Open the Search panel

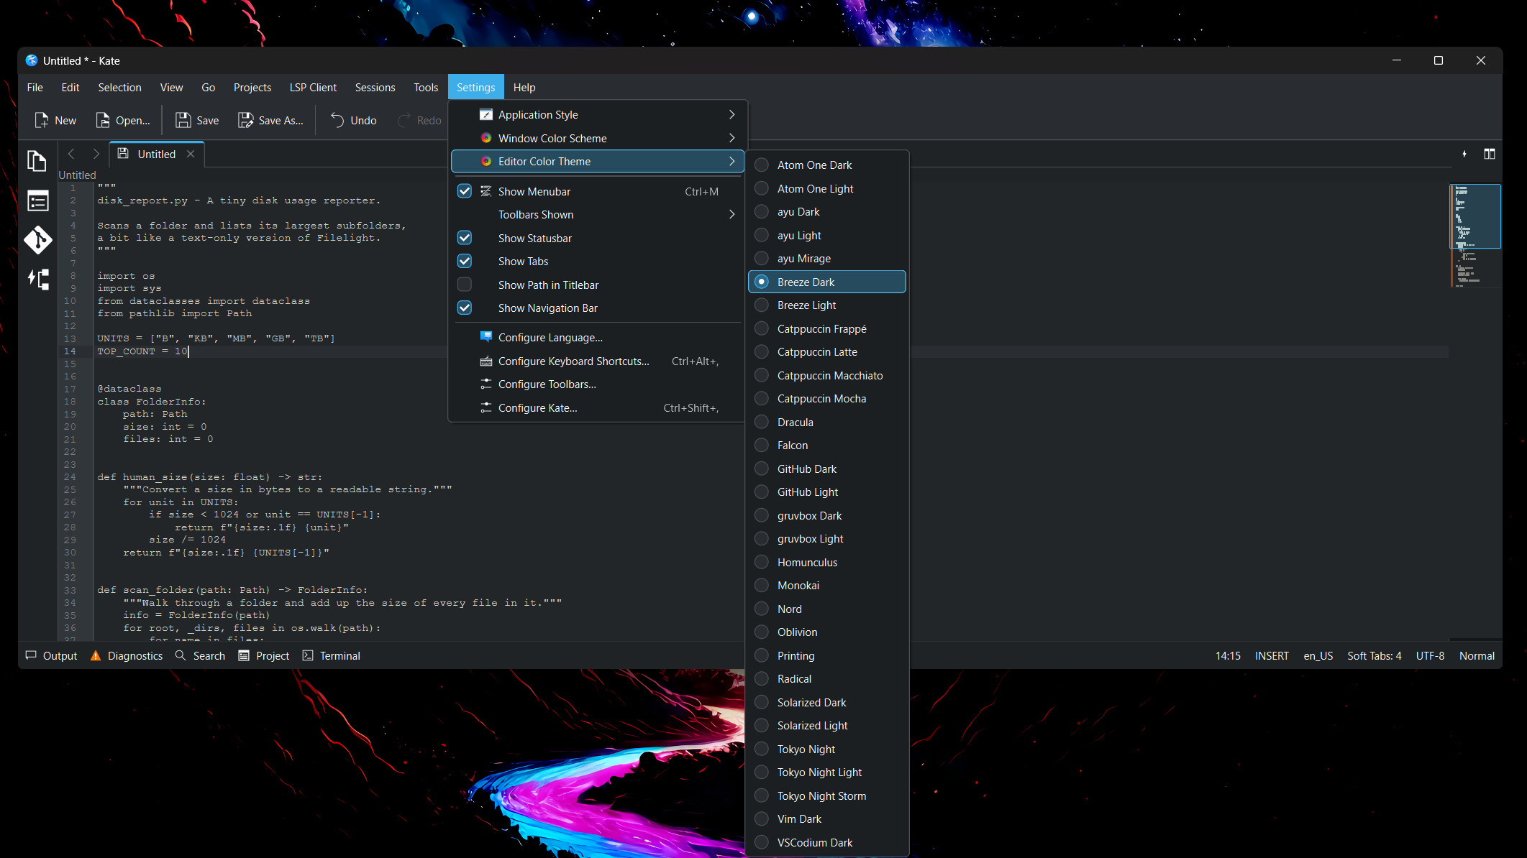click(200, 655)
